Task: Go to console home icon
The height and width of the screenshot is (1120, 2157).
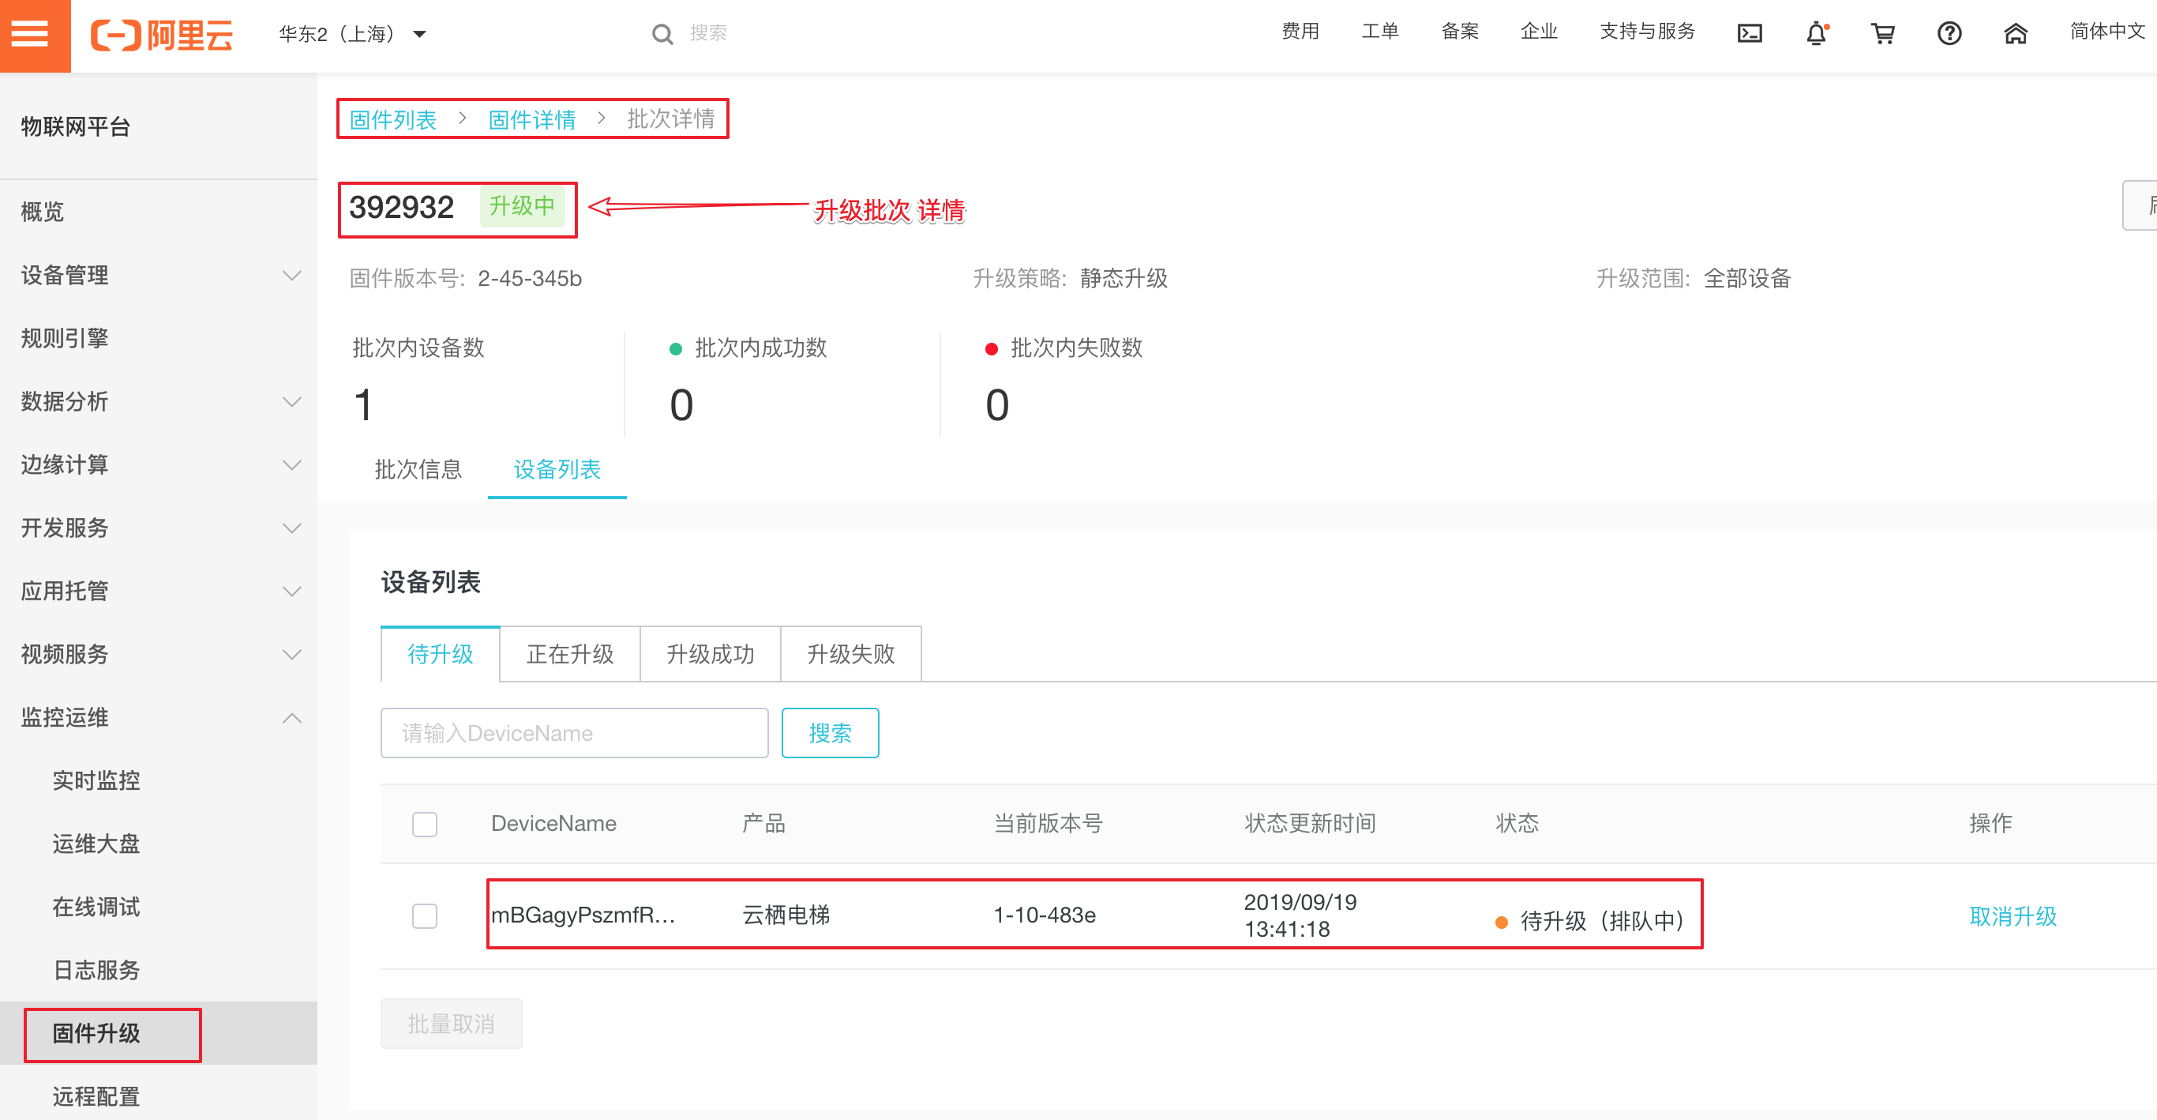Action: coord(2015,34)
